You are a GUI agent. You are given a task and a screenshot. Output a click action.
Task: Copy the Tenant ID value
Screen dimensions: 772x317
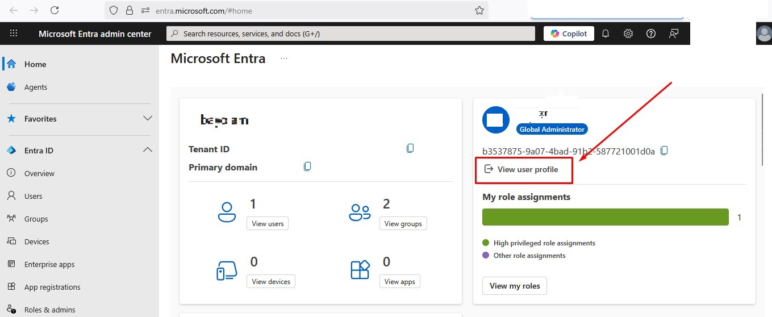click(x=410, y=148)
